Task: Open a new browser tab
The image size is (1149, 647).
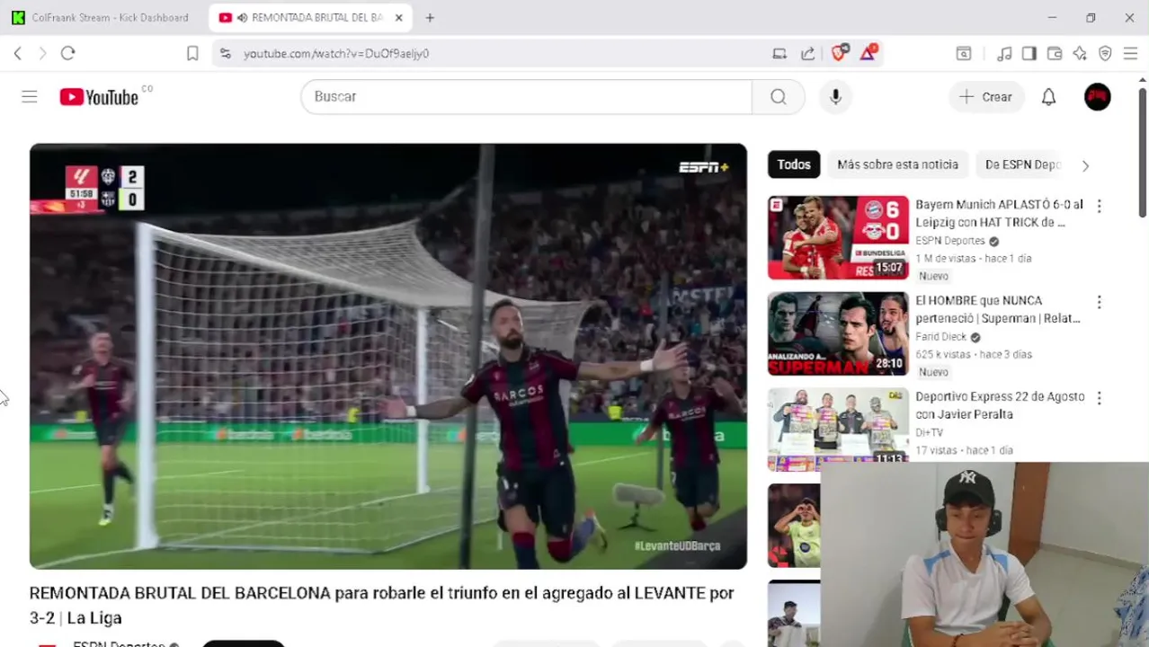Action: [430, 17]
